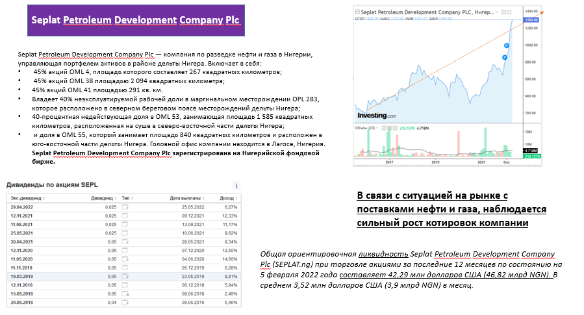Click the type icon in the 30.04.2021 row
The height and width of the screenshot is (315, 584).
[x=125, y=242]
